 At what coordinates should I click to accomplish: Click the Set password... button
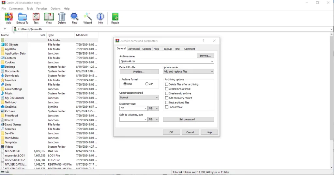[188, 119]
